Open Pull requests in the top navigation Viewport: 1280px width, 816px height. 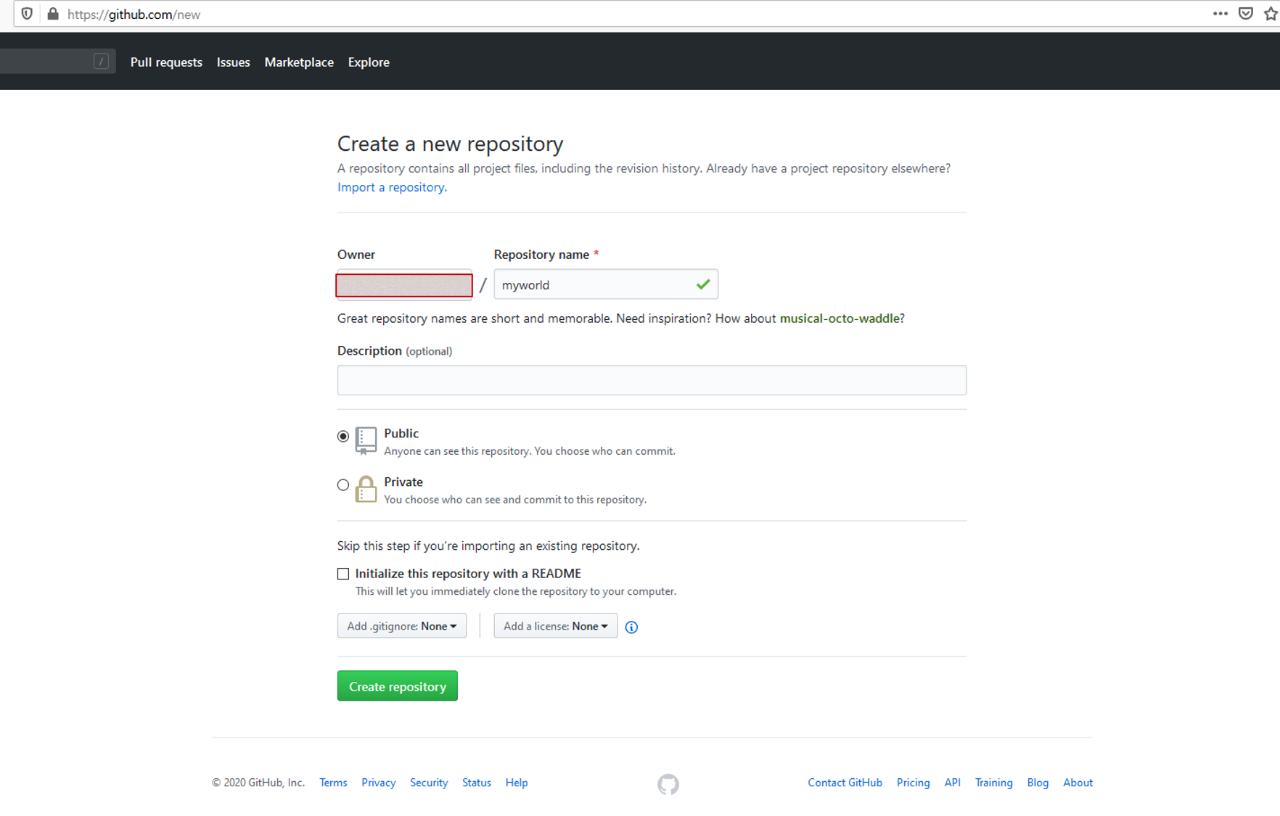166,62
